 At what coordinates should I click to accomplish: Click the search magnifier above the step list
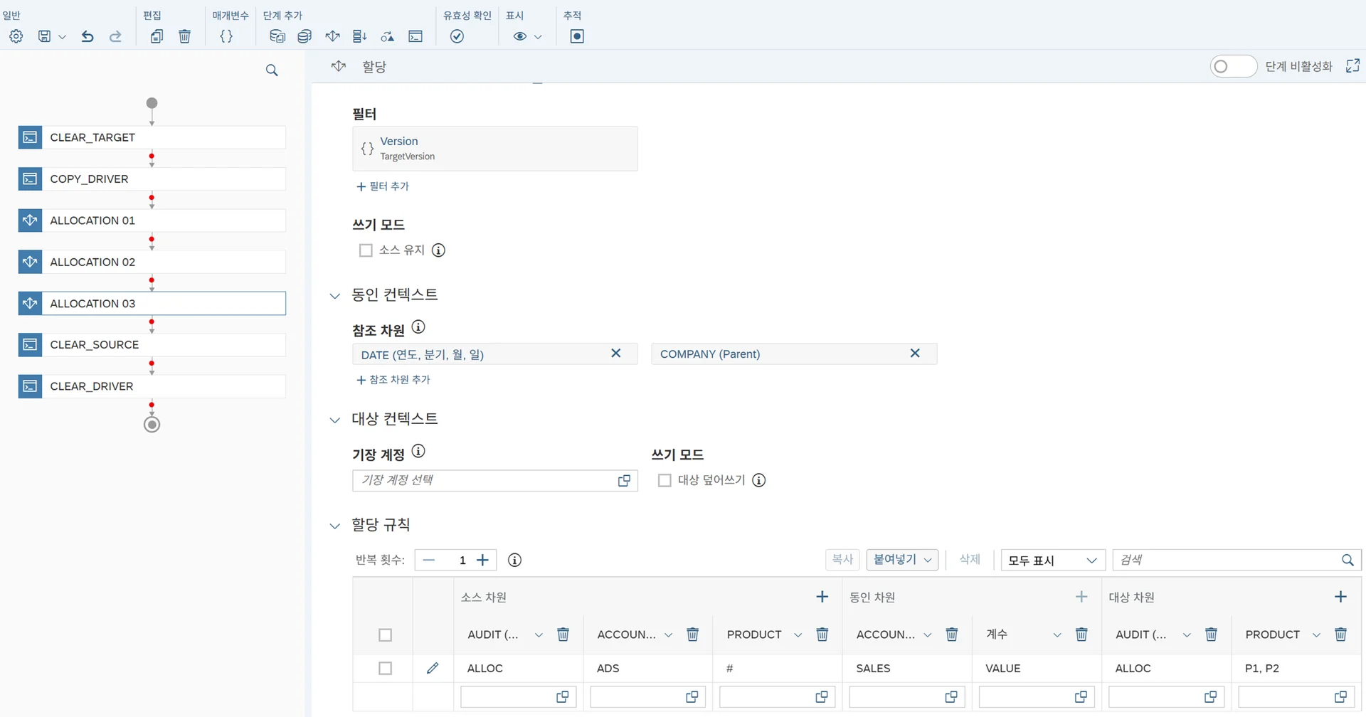click(272, 70)
